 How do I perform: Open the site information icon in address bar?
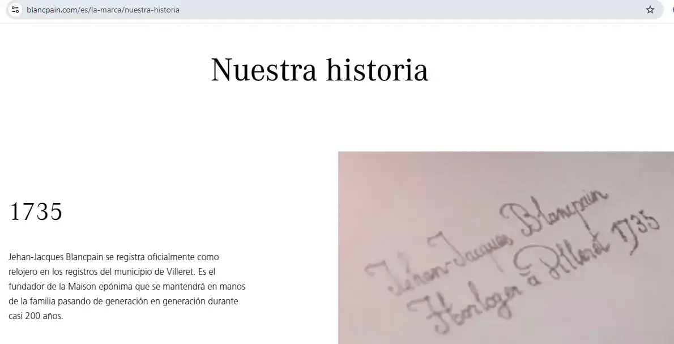[x=15, y=10]
